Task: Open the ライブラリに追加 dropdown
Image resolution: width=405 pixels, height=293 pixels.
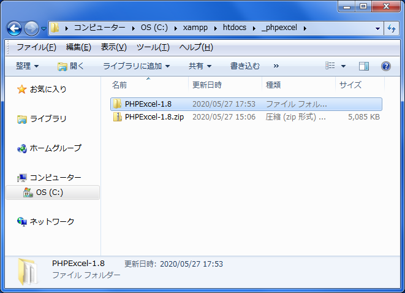Action: (x=137, y=66)
